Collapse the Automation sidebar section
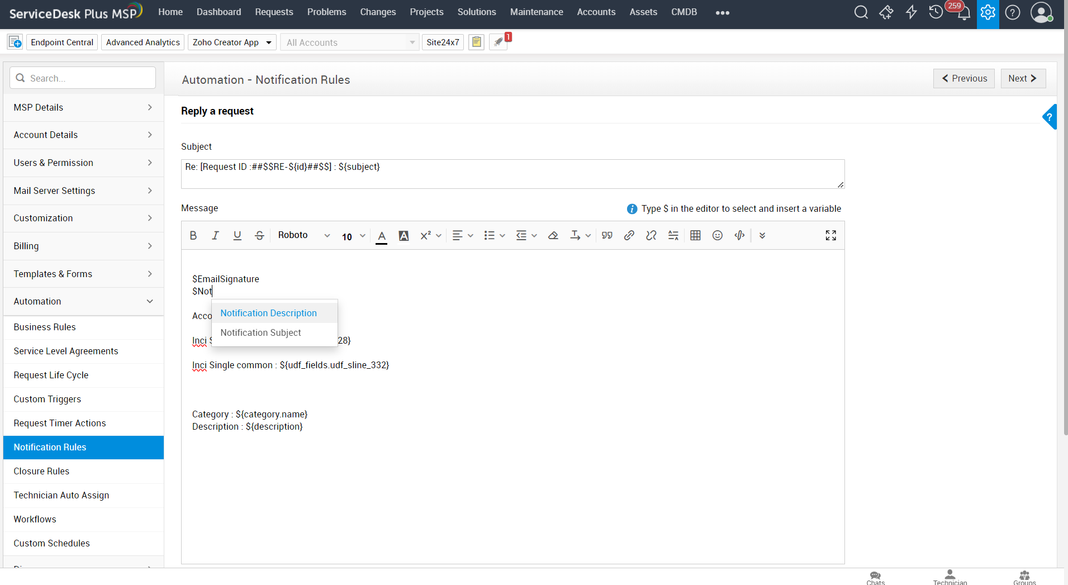The width and height of the screenshot is (1068, 585). [83, 301]
